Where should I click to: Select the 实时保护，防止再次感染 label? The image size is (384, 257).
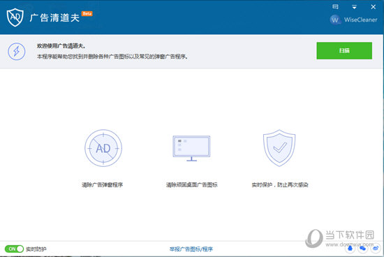tap(280, 185)
